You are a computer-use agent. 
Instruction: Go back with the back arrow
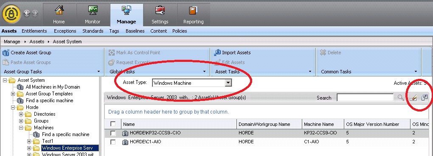(26, 13)
